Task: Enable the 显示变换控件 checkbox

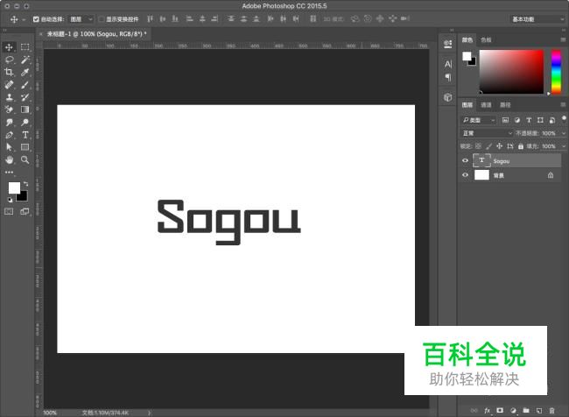Action: point(101,18)
